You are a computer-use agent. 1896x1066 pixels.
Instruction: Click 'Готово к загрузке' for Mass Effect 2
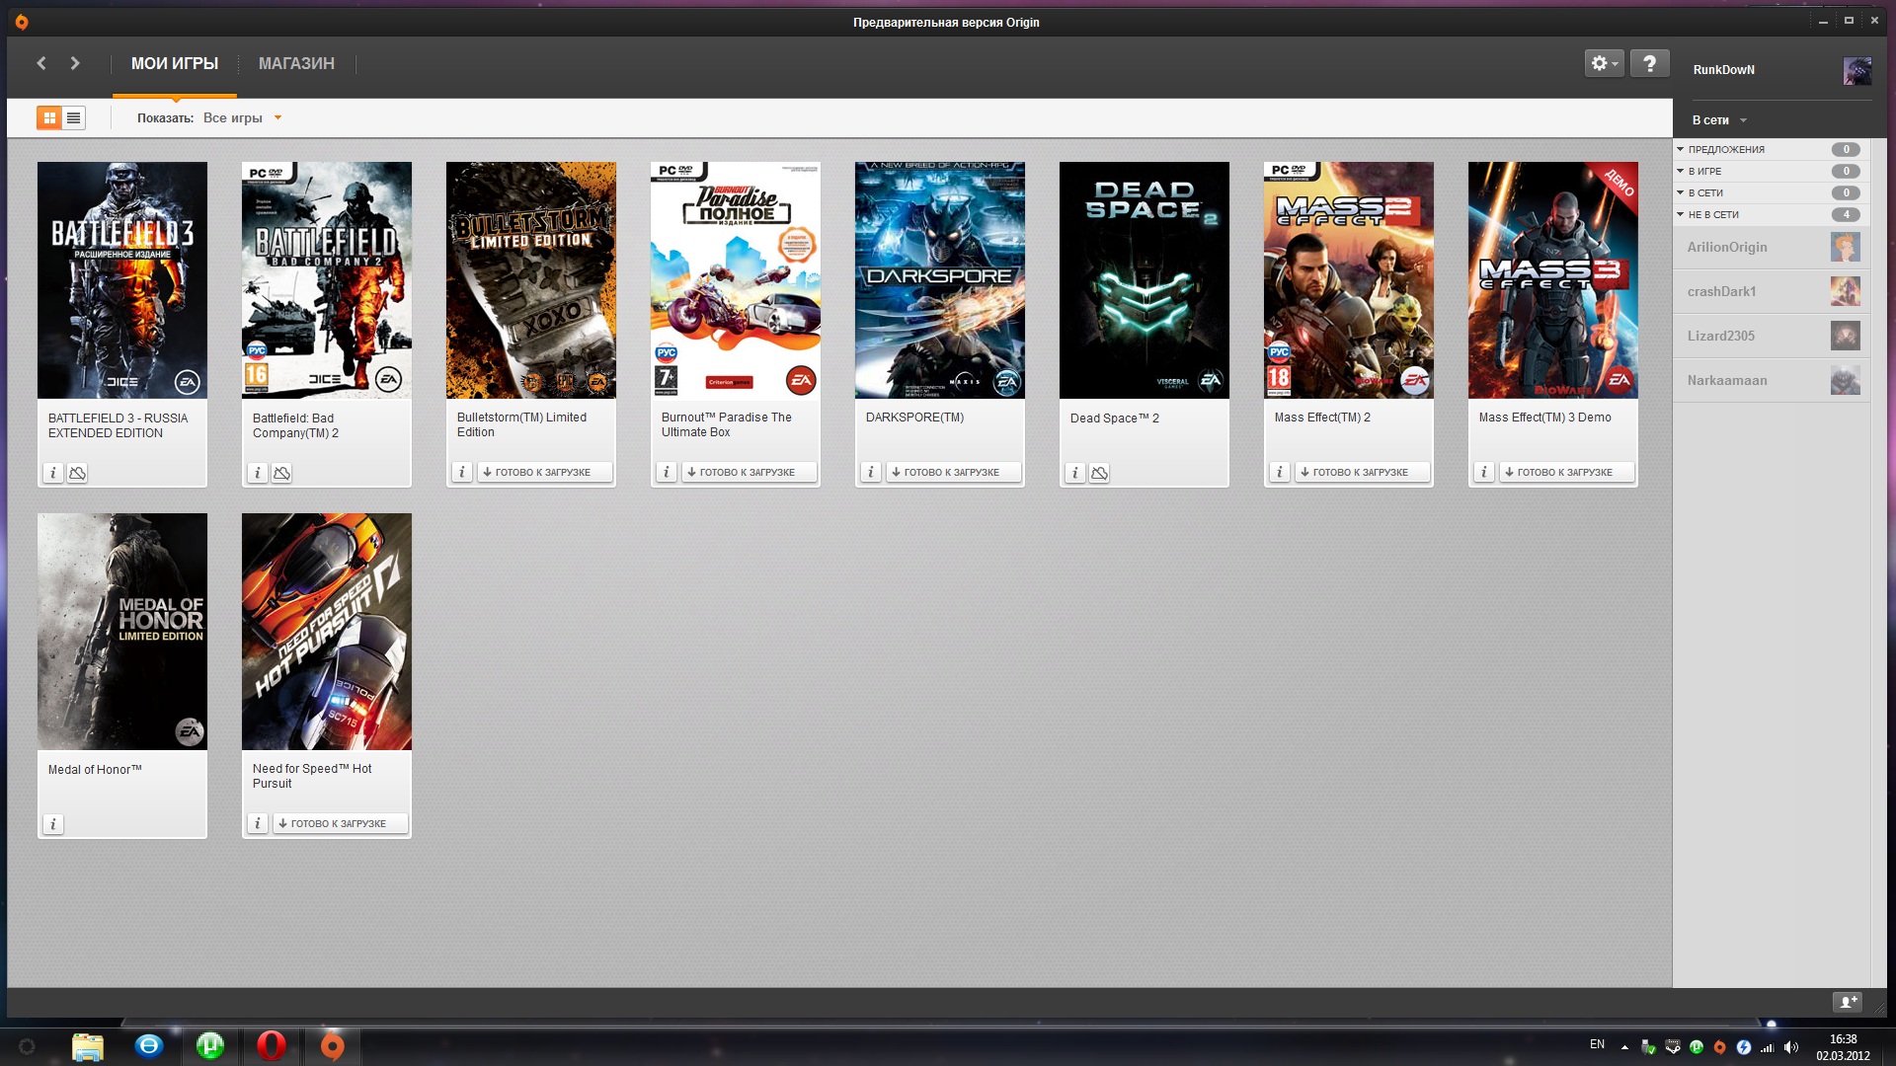coord(1361,472)
